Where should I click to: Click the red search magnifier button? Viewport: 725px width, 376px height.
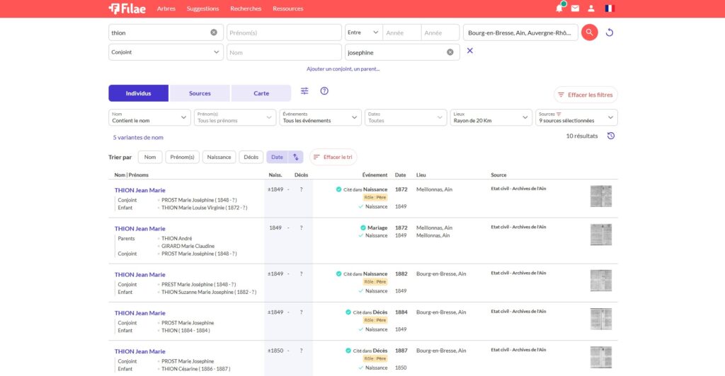[x=589, y=33]
